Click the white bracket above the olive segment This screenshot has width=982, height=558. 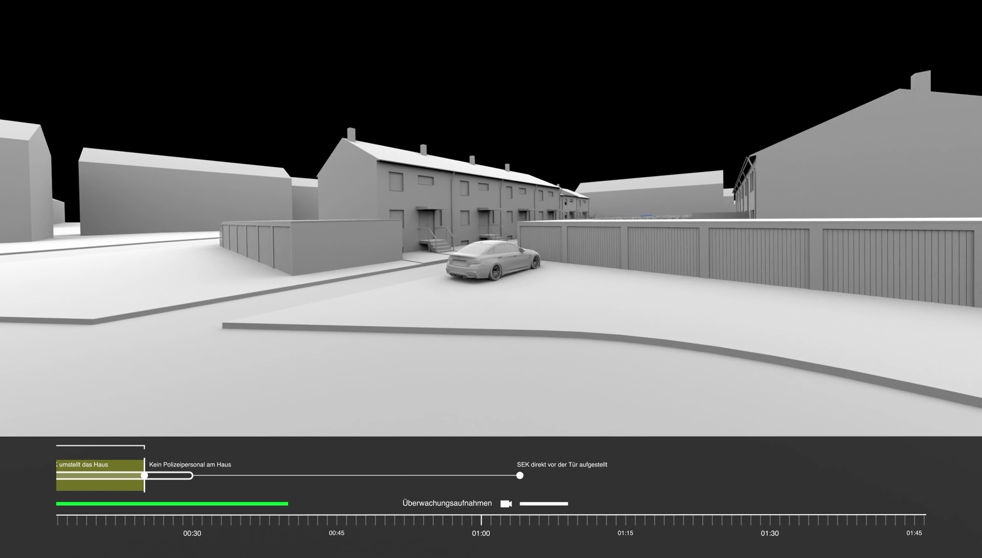tap(100, 446)
